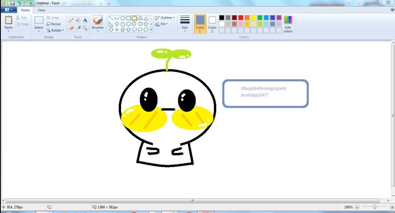
Task: Open the Rotate dropdown
Action: click(55, 30)
